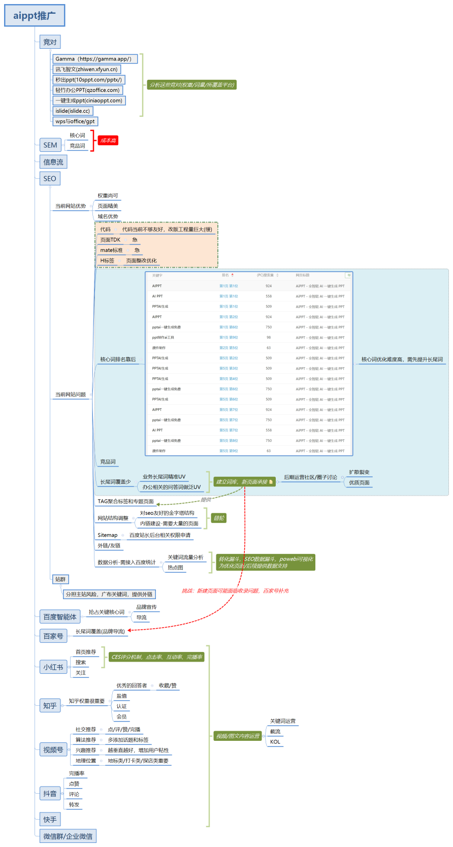Click the green 链轮 summary label
This screenshot has width=453, height=847.
pyautogui.click(x=219, y=518)
